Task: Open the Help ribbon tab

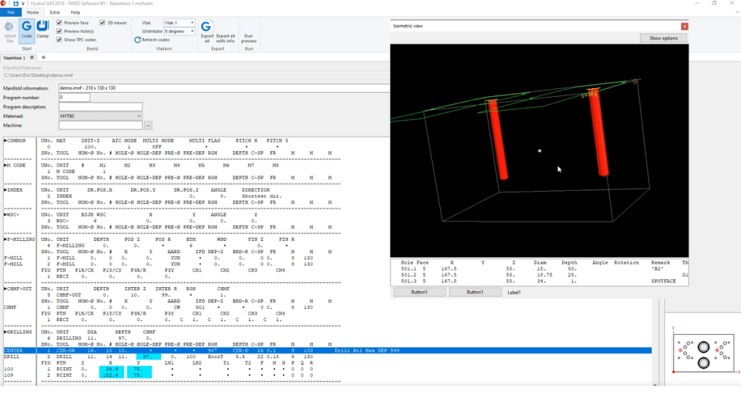Action: tap(75, 12)
